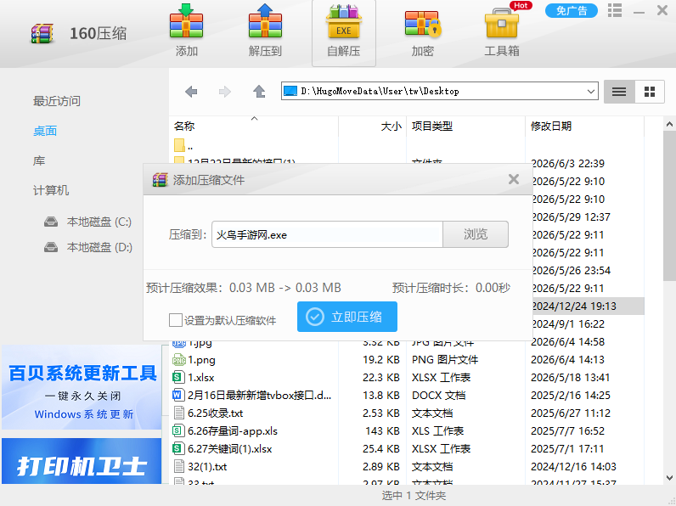Click the DOCX 文档 type cell
This screenshot has height=506, width=676.
[x=438, y=396]
